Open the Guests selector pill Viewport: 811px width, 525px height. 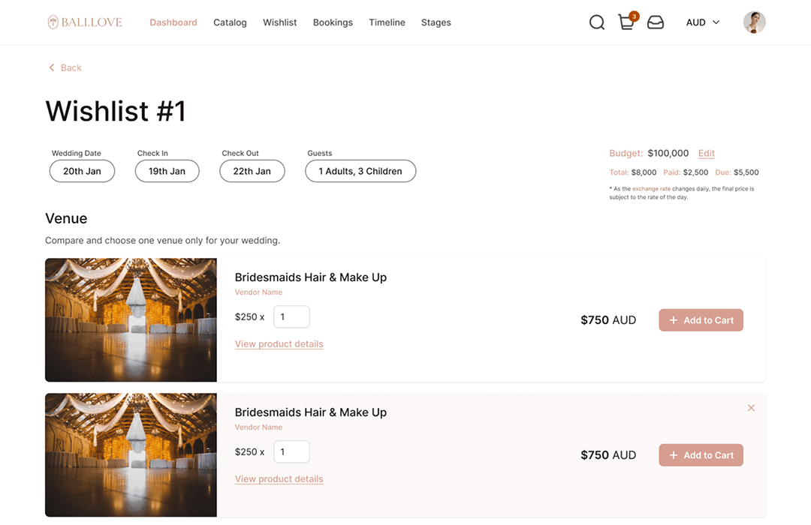(x=360, y=171)
